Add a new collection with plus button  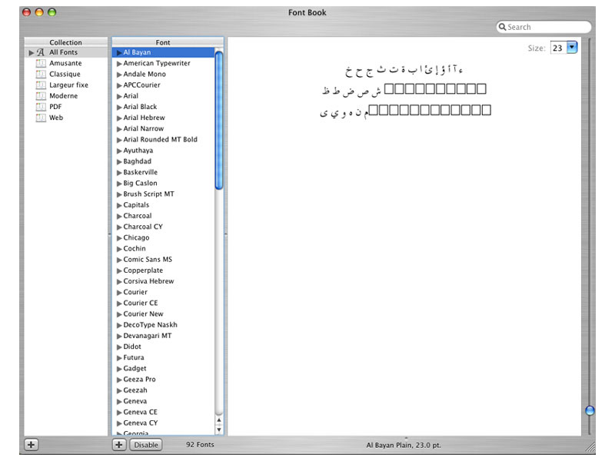pos(31,445)
